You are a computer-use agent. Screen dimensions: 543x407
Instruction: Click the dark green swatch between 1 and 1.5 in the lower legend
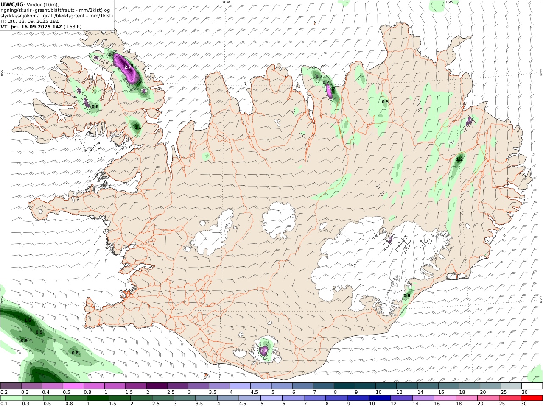[98, 398]
